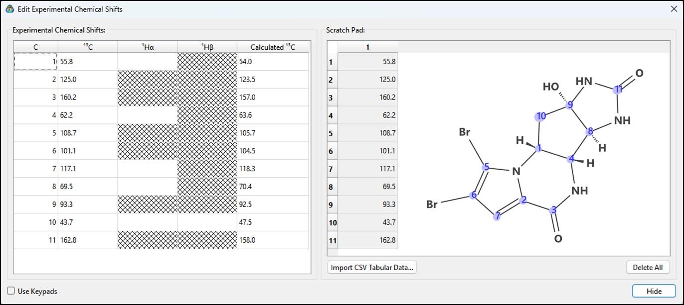Select the Calculated 13C column header
Viewport: 684px width, 305px height.
click(x=273, y=47)
